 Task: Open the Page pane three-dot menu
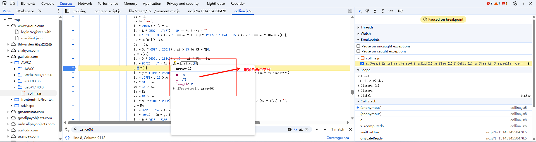(58, 11)
